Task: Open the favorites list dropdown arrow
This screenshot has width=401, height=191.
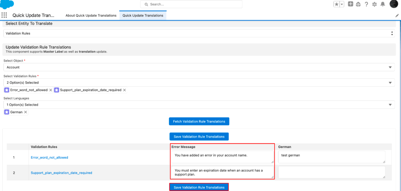Action: tap(342, 4)
